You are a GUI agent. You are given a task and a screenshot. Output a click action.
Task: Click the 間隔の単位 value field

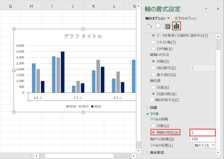point(202,132)
